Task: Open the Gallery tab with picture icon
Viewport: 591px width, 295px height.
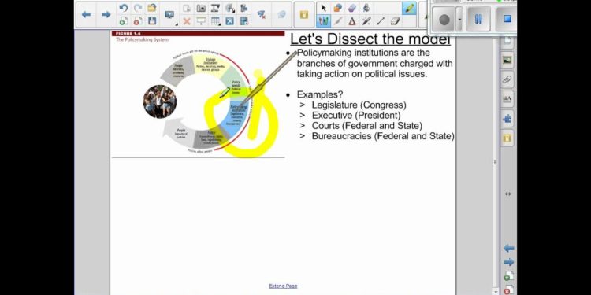Action: (x=507, y=61)
